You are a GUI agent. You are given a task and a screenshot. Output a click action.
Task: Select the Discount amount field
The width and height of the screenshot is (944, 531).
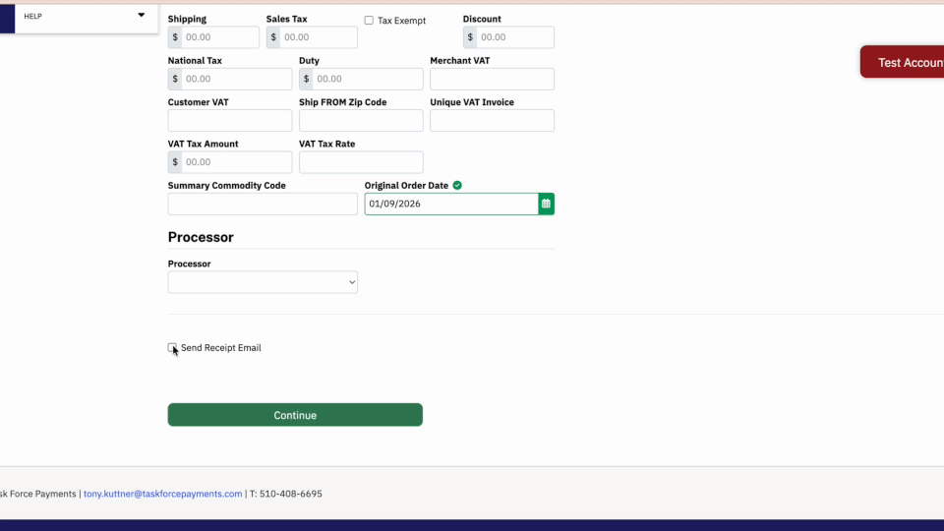515,37
